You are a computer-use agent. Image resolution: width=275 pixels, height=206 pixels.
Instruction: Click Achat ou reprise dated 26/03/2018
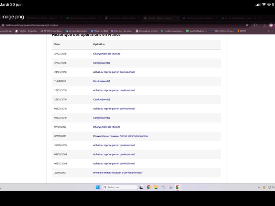[114, 90]
